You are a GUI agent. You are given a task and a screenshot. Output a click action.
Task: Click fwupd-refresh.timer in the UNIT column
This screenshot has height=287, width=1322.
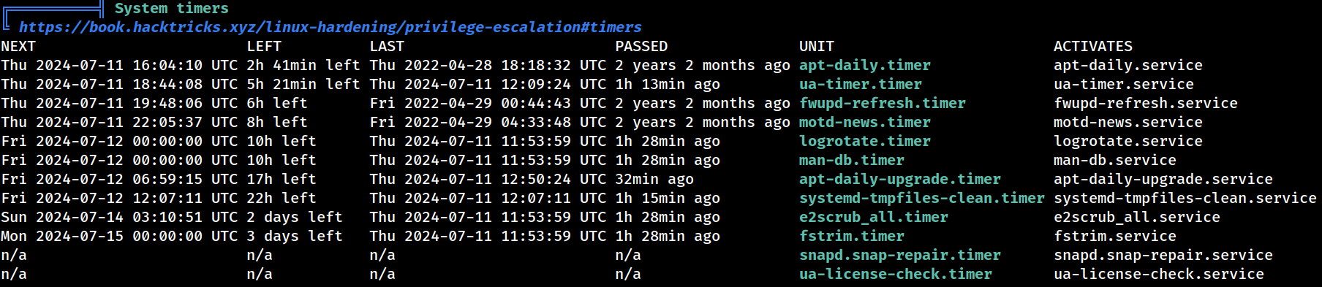point(883,103)
